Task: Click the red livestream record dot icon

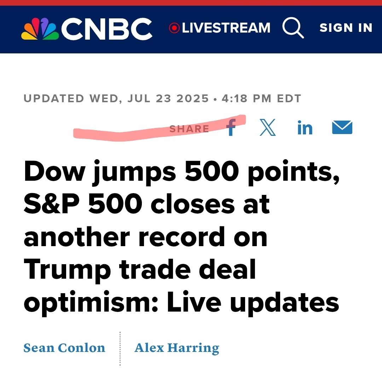Action: [174, 28]
